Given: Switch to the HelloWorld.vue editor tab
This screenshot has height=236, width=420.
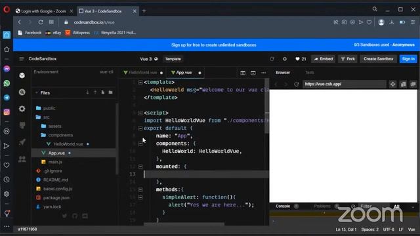Looking at the screenshot, I should (143, 73).
